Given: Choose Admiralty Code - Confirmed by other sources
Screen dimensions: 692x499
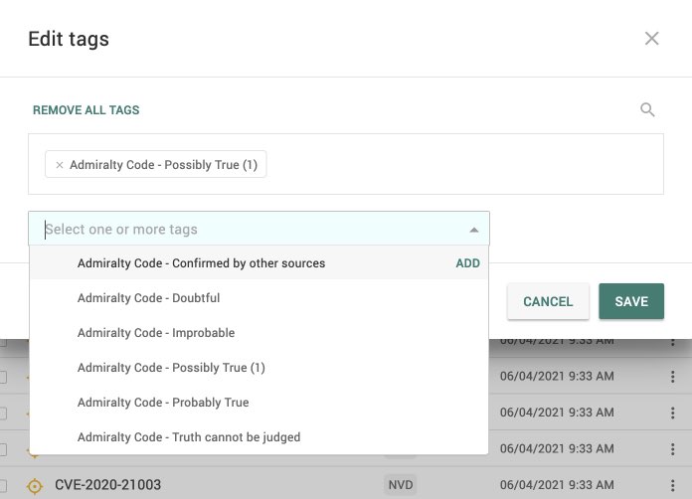Looking at the screenshot, I should coord(202,263).
